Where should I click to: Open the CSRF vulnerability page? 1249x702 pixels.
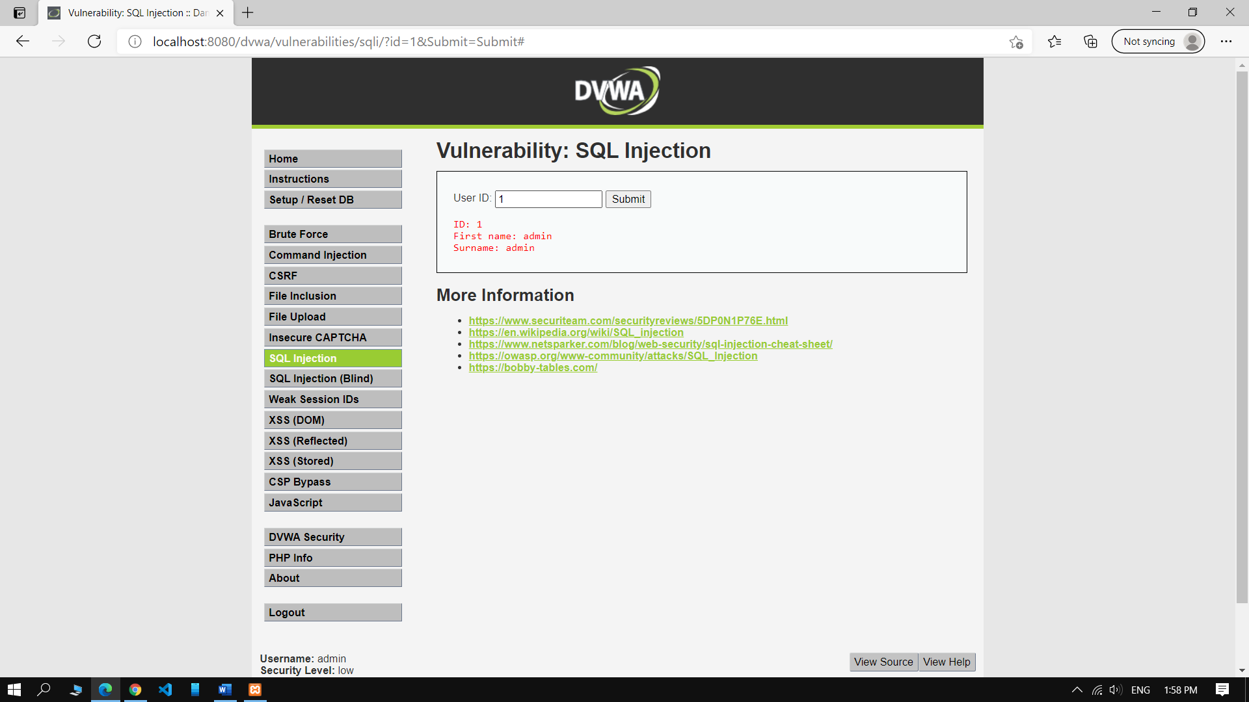click(x=333, y=276)
